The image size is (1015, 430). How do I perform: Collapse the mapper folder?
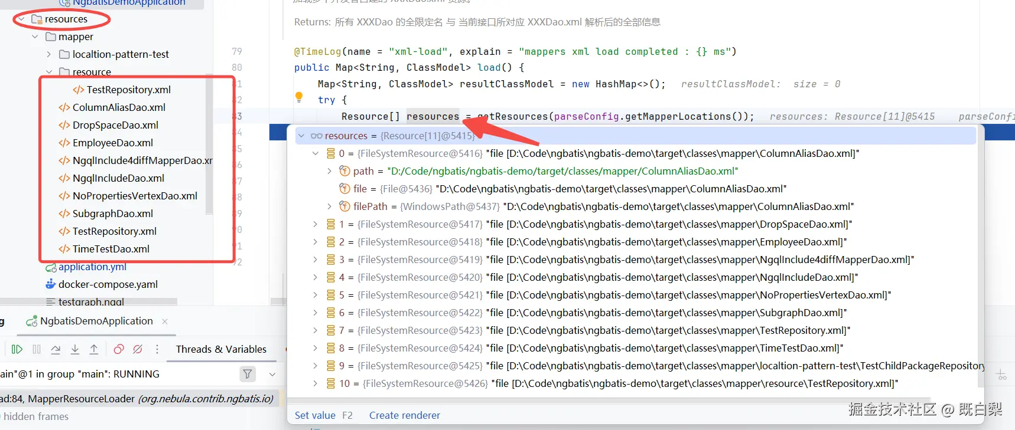(x=35, y=37)
